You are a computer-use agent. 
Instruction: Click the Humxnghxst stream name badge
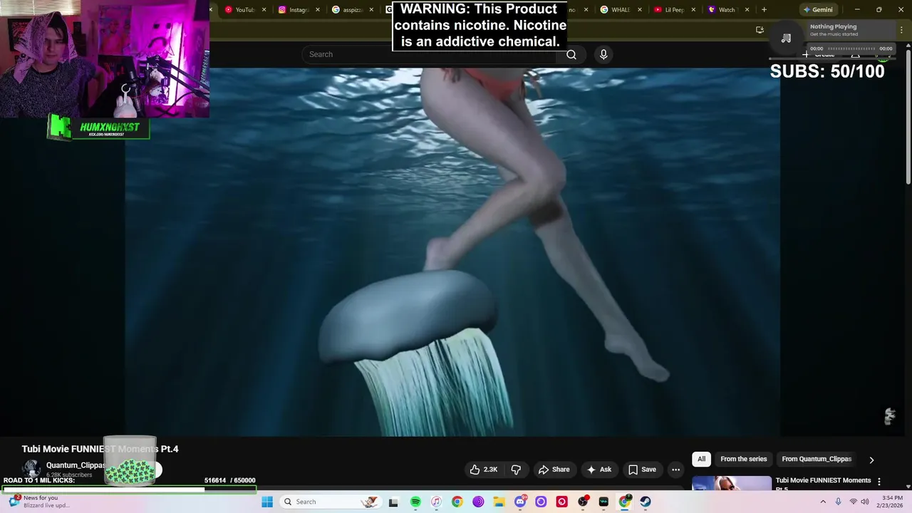click(98, 128)
